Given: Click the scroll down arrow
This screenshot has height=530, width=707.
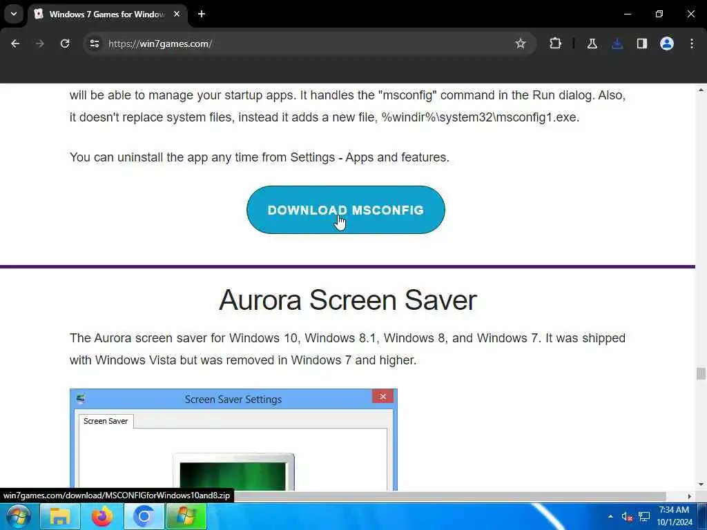Looking at the screenshot, I should pyautogui.click(x=701, y=485).
